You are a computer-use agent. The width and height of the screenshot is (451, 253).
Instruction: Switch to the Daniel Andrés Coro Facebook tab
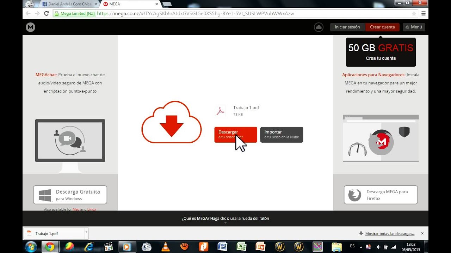pos(70,4)
